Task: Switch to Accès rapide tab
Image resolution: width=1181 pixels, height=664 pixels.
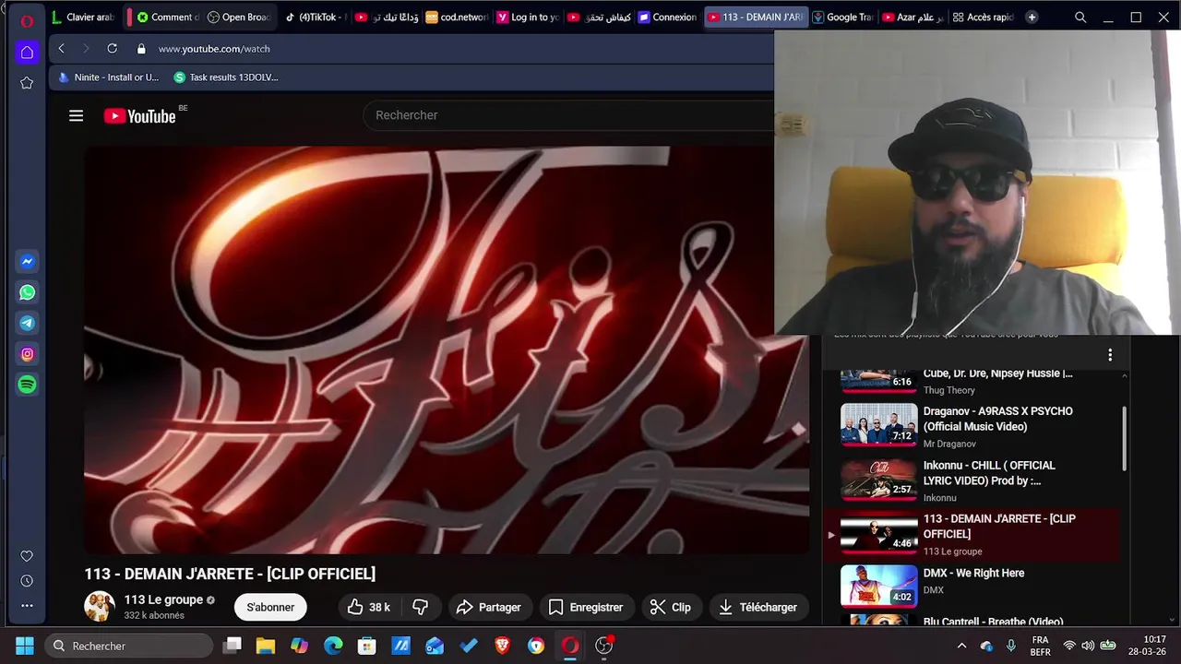Action: point(983,17)
